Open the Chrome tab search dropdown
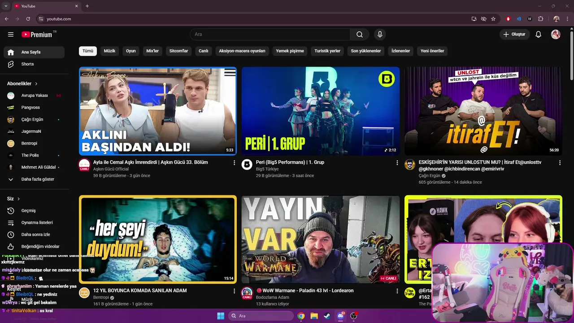This screenshot has height=323, width=574. (6, 6)
